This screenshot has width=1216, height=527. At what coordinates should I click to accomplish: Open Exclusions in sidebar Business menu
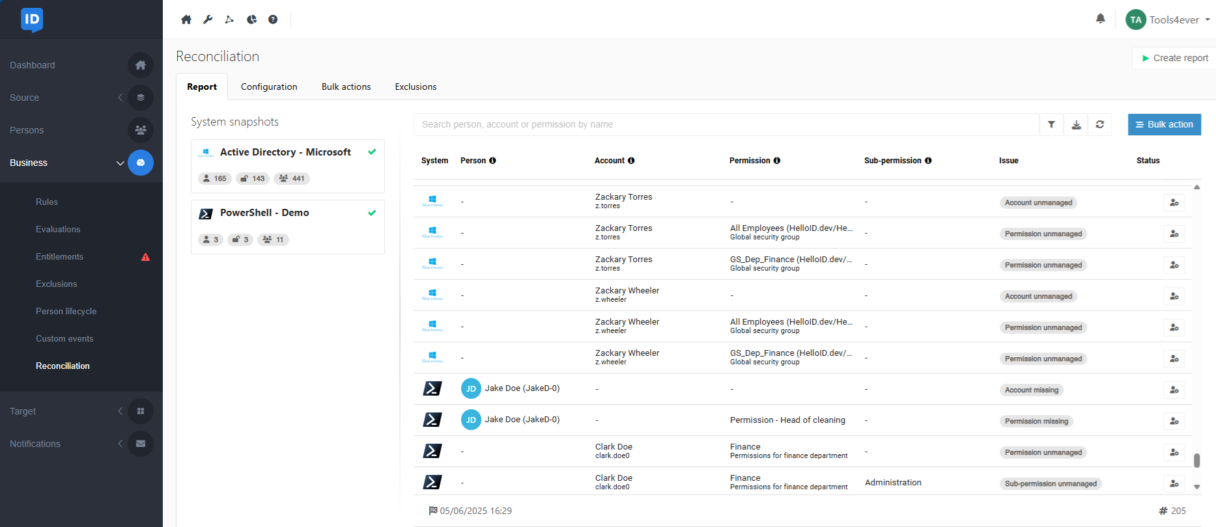pyautogui.click(x=56, y=284)
